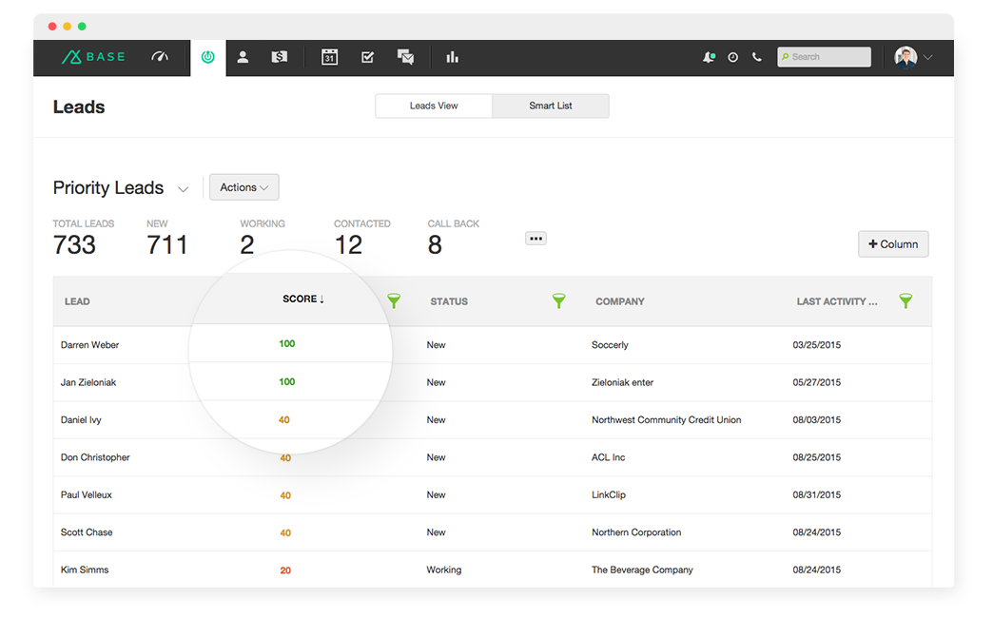This screenshot has width=993, height=618.
Task: Toggle the Status column filter funnel
Action: pos(559,300)
